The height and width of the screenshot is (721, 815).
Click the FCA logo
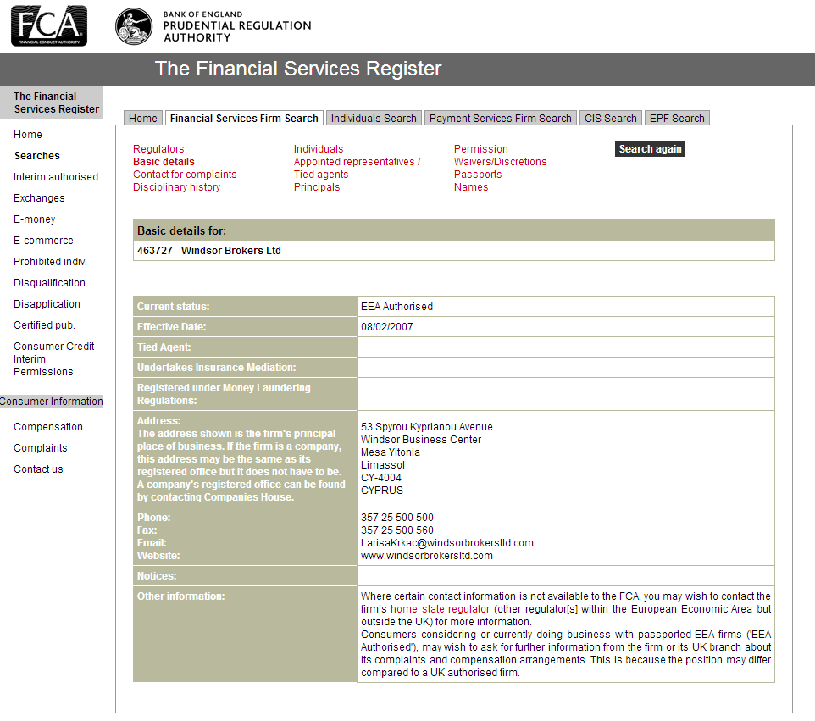click(x=49, y=26)
